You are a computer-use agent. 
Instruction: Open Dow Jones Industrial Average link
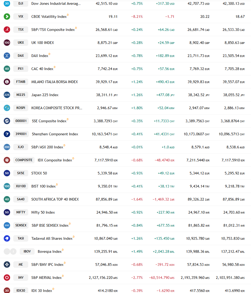point(56,3)
